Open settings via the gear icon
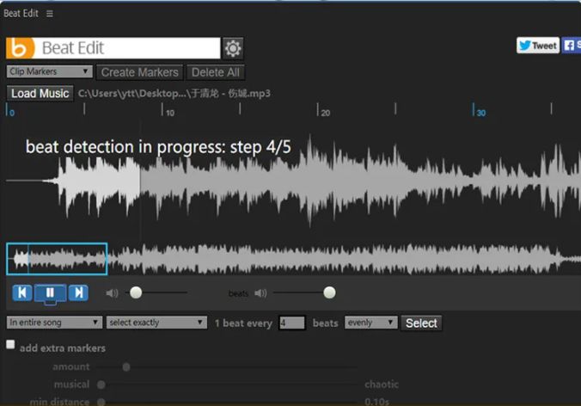The width and height of the screenshot is (581, 406). [233, 48]
